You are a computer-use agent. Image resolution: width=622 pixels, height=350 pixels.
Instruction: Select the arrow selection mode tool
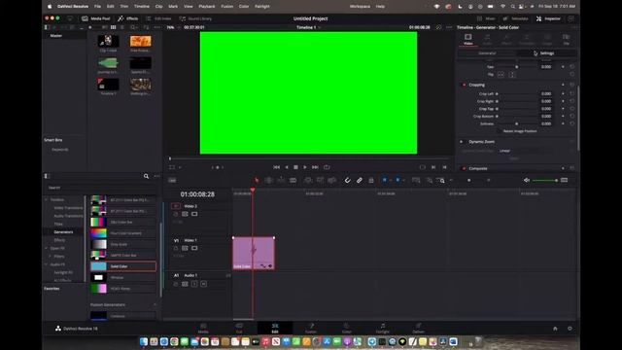pyautogui.click(x=257, y=180)
